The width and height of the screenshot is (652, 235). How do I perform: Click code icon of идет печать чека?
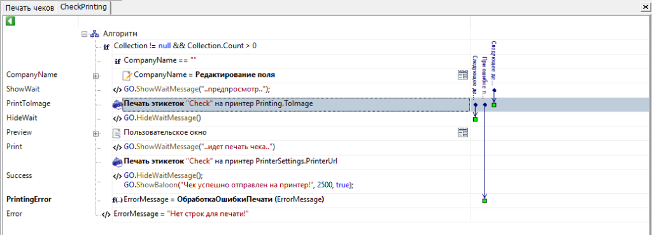[118, 147]
